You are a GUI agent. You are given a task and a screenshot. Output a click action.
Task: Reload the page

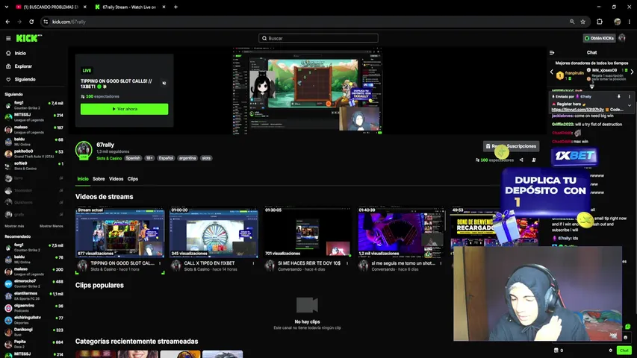point(31,22)
